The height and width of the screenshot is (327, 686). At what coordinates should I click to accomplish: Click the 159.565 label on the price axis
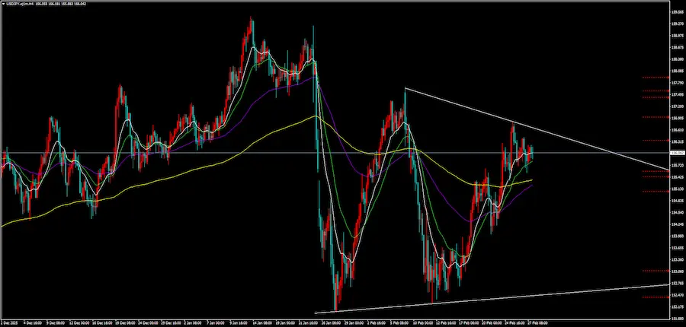coord(676,11)
